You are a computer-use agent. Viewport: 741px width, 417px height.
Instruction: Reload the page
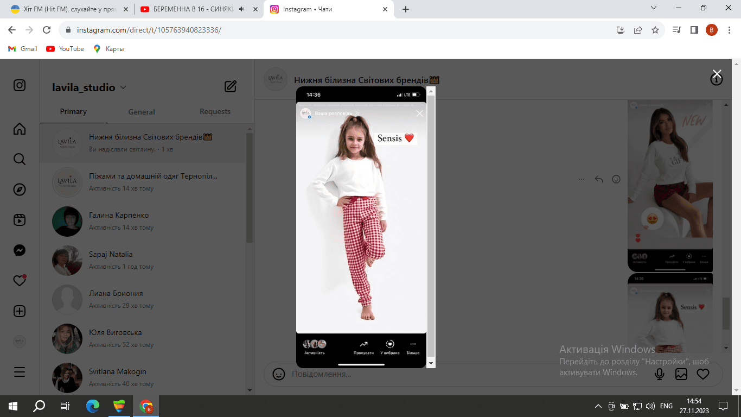coord(47,30)
